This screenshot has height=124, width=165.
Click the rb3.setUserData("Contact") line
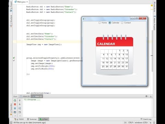click(41, 39)
